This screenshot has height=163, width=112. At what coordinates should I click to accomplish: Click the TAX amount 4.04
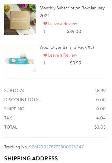[x=101, y=118]
